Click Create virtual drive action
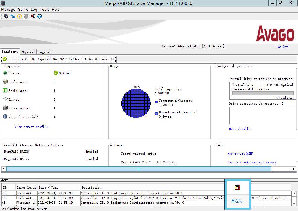Image resolution: width=298 pixels, height=211 pixels. coord(138,154)
